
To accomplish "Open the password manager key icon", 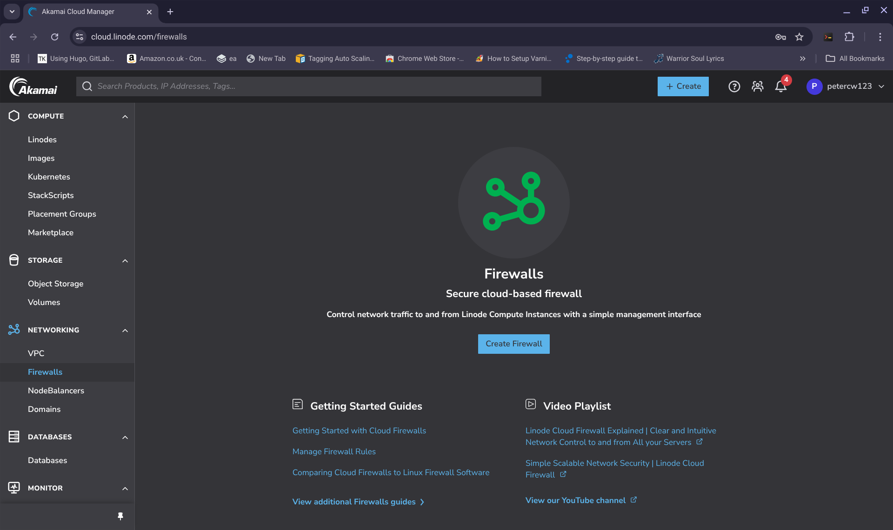I will (x=780, y=37).
